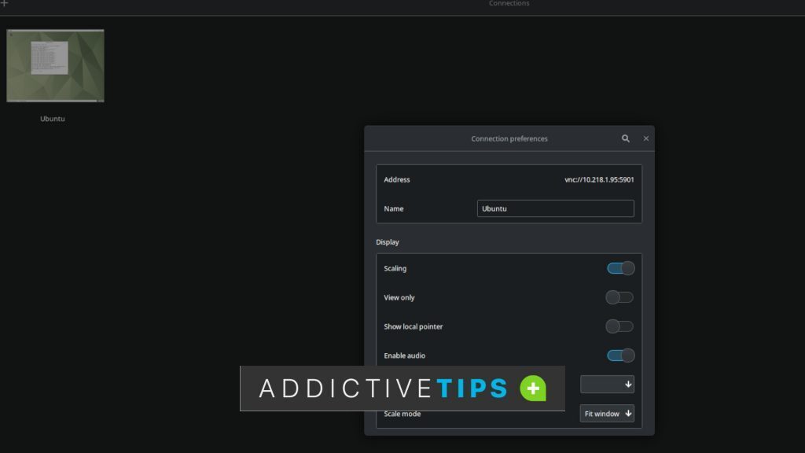Click the arrow icon on the Fit window dropdown

click(x=627, y=413)
